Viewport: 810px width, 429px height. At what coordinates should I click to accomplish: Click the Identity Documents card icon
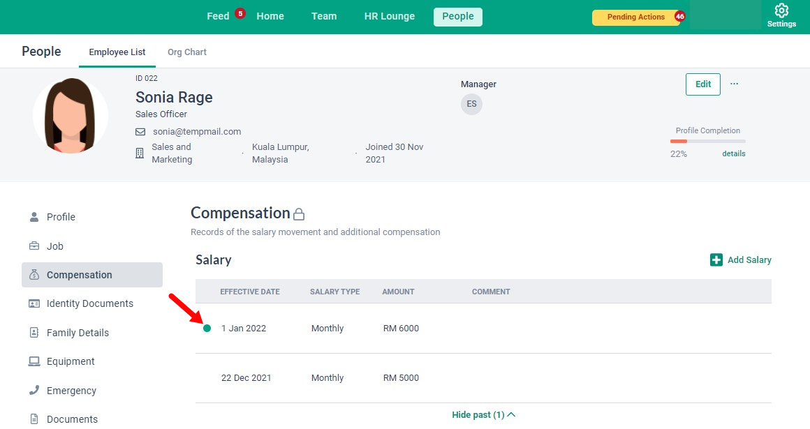34,303
